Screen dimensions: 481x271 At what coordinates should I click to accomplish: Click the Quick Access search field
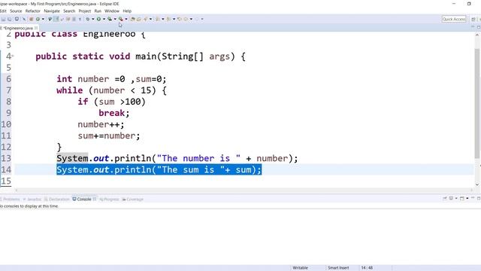tap(454, 19)
